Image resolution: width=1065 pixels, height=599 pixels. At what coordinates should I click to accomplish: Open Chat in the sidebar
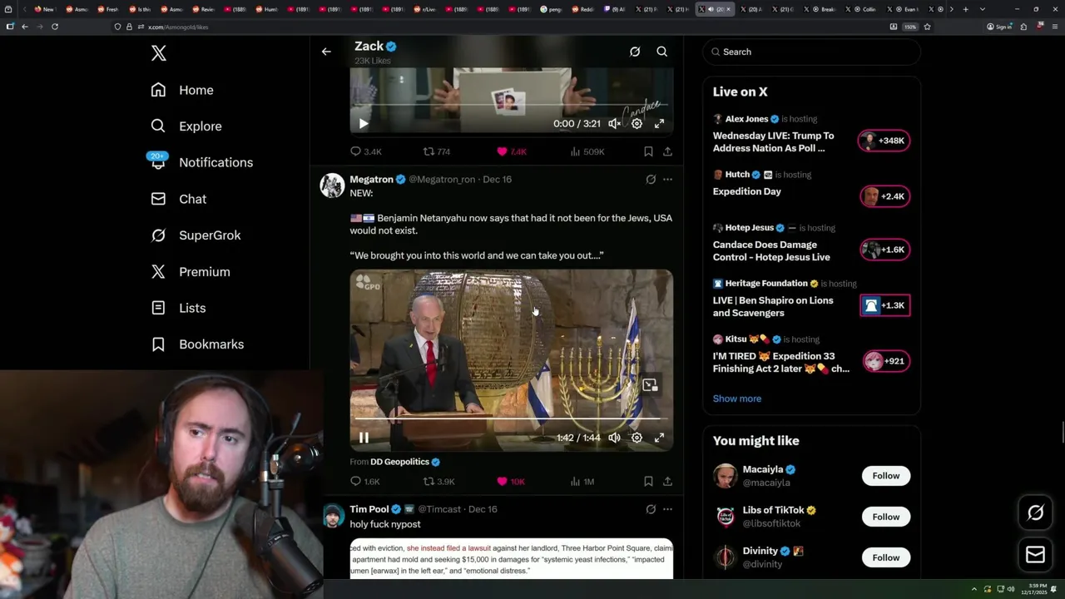tap(179, 199)
